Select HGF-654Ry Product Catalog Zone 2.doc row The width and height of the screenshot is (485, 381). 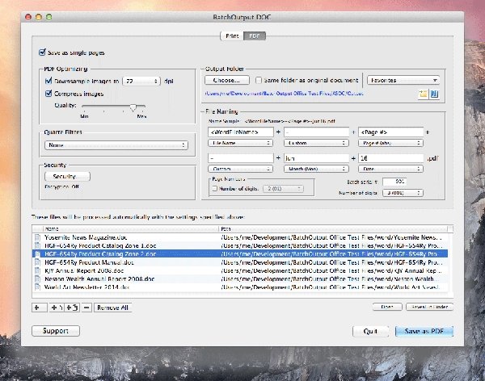click(240, 254)
